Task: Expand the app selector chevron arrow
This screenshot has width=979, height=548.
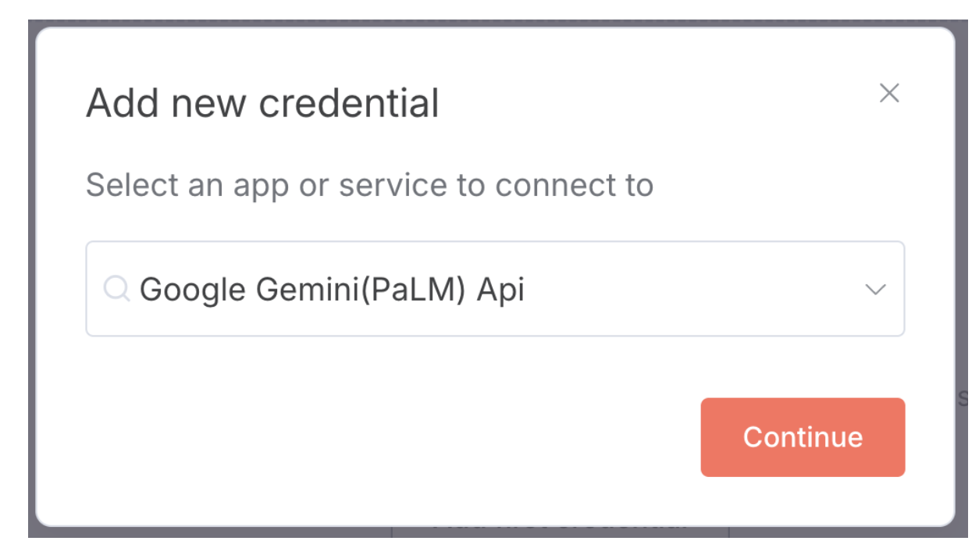Action: coord(876,290)
